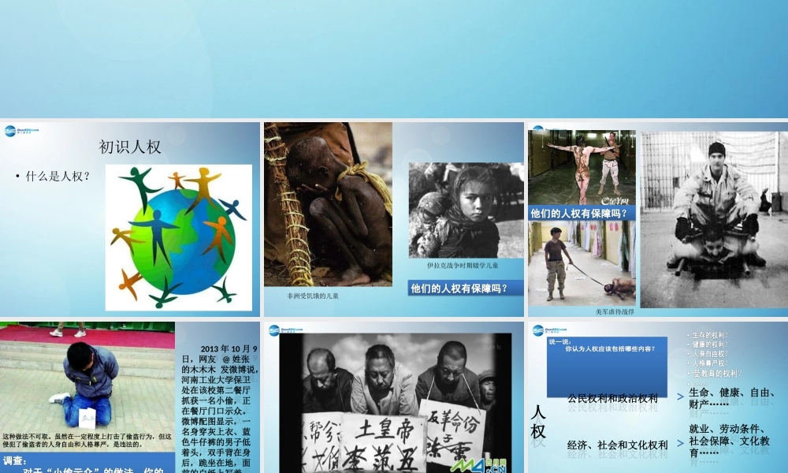Open the slide titled 初识人权
The height and width of the screenshot is (473, 788).
coord(130,219)
